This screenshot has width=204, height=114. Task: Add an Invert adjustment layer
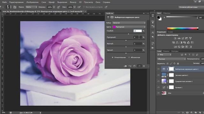(175, 47)
